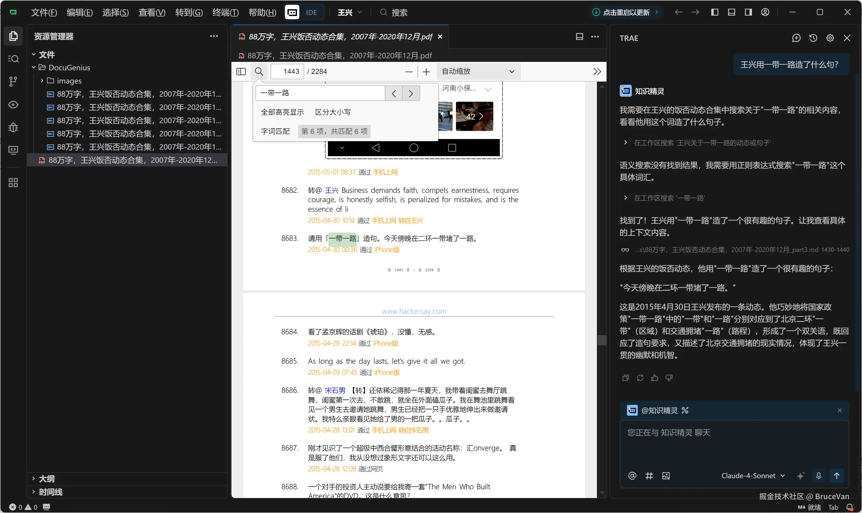This screenshot has width=862, height=513.
Task: Click the explorer panel more actions ellipsis
Action: pyautogui.click(x=214, y=36)
